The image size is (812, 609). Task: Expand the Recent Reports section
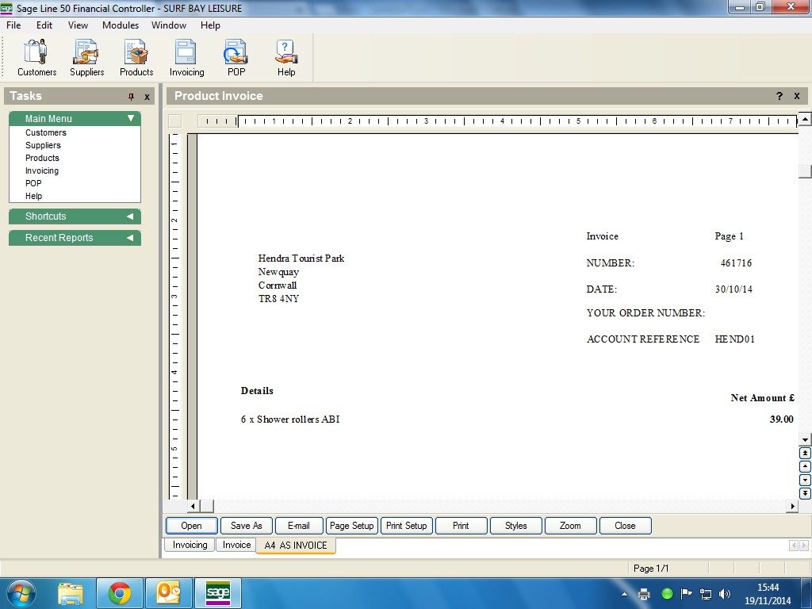point(130,238)
